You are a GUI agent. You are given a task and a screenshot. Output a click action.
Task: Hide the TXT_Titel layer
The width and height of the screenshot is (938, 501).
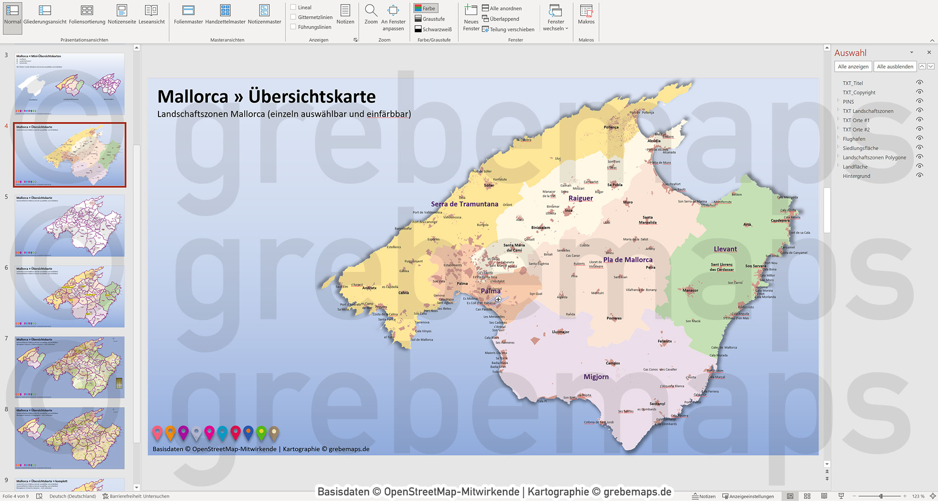click(x=918, y=83)
